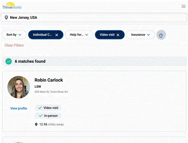
Task: Click the Robin Carlock name heading
Action: point(49,80)
